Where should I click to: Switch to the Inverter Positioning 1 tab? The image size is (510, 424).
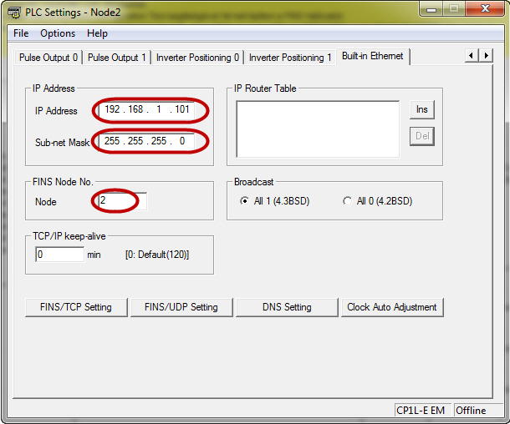click(x=290, y=58)
